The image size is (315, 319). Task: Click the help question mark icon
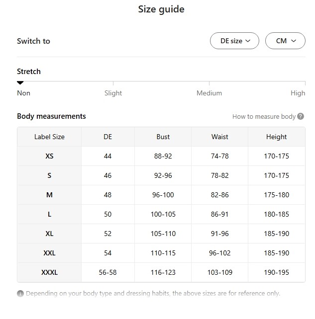coord(301,116)
